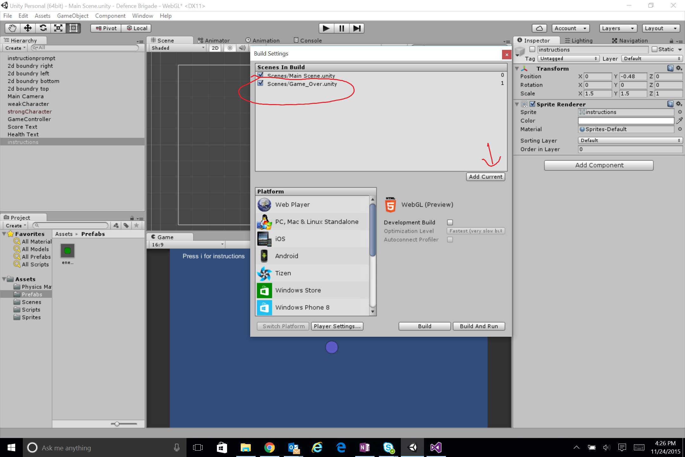Click the Step frame button
The height and width of the screenshot is (457, 685).
357,28
